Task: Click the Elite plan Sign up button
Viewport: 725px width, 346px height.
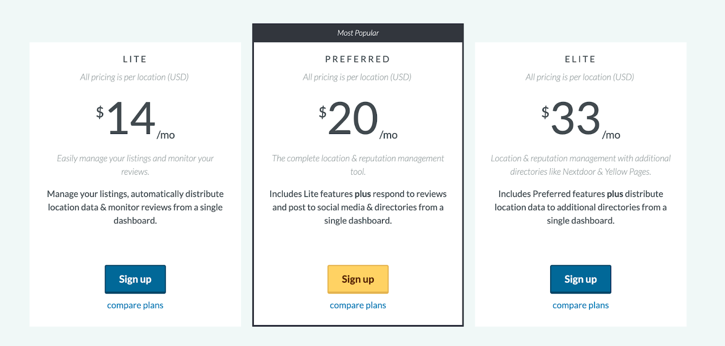Action: point(580,279)
